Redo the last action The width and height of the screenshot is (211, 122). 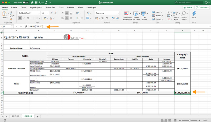pos(46,2)
